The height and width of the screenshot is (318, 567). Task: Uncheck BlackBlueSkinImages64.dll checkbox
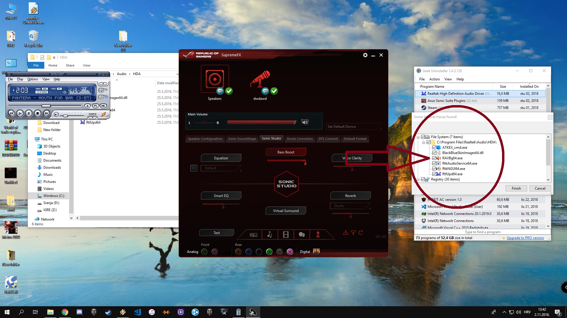coord(434,153)
